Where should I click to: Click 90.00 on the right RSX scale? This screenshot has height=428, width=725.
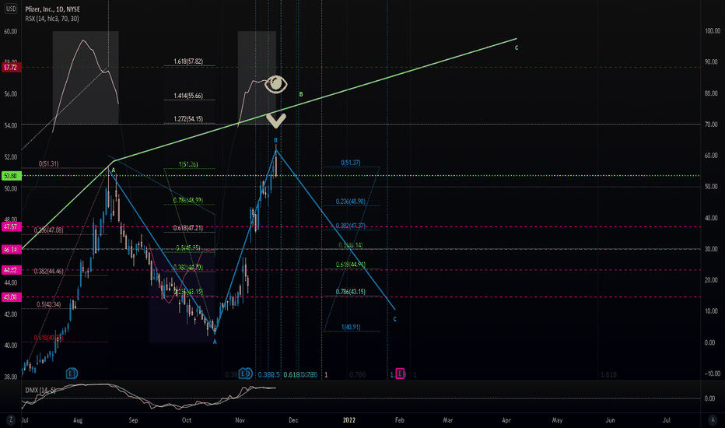click(711, 62)
